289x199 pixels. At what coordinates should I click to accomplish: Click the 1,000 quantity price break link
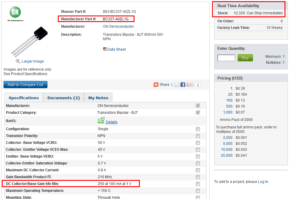228,112
